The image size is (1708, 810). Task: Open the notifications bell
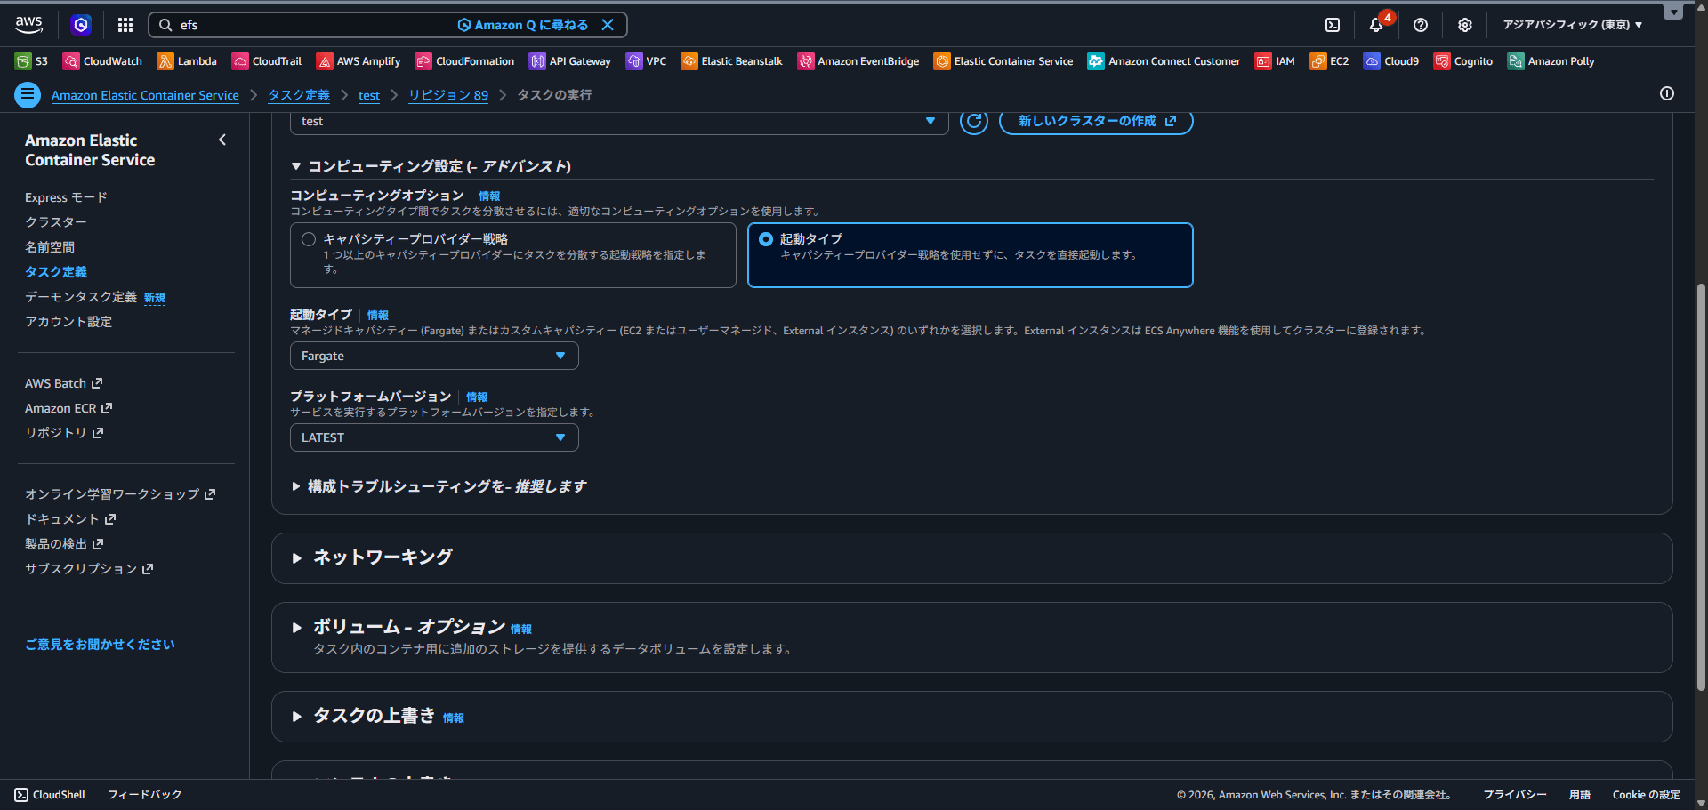pos(1376,25)
